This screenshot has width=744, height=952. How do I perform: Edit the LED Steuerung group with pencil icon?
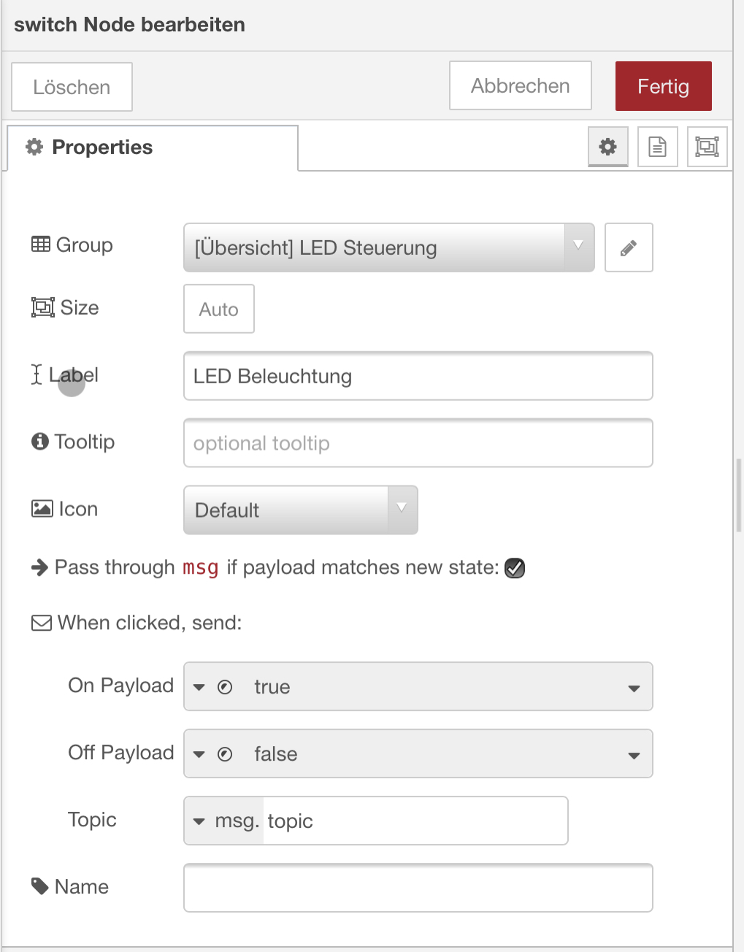pyautogui.click(x=629, y=248)
